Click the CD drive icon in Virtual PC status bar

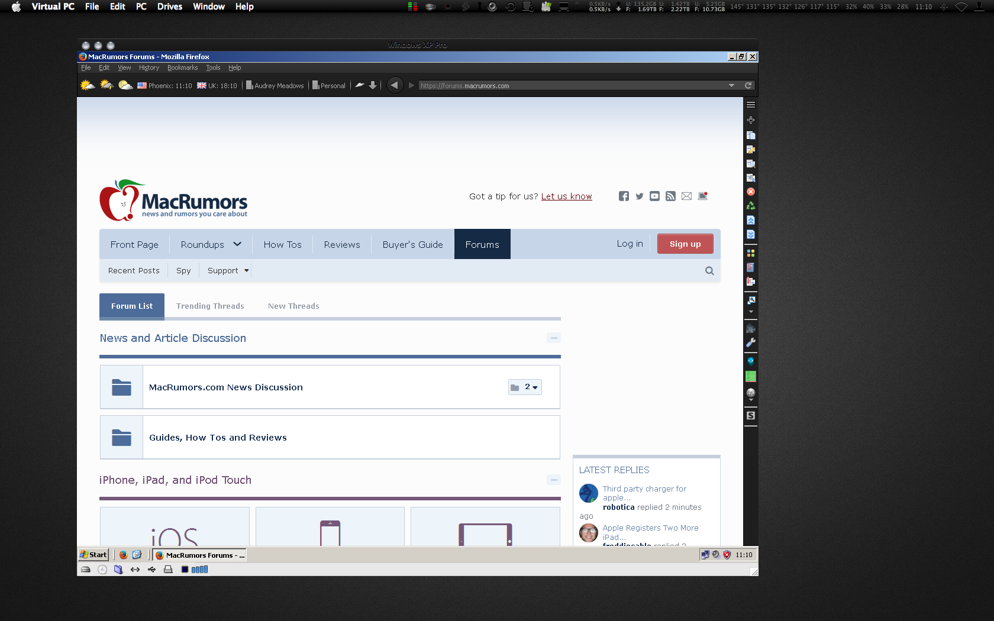pos(102,570)
